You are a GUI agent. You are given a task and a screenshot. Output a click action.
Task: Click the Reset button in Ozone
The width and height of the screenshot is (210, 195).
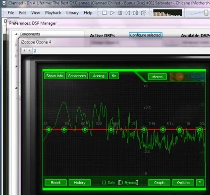(x=55, y=183)
